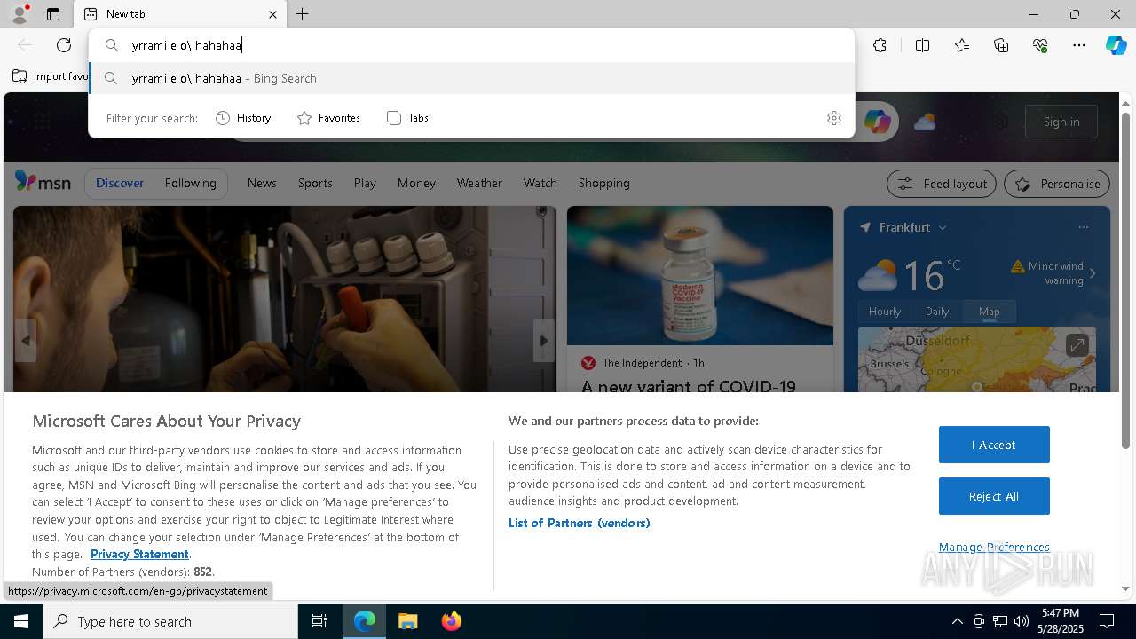Go to the msn logo home
This screenshot has width=1136, height=639.
(x=43, y=182)
